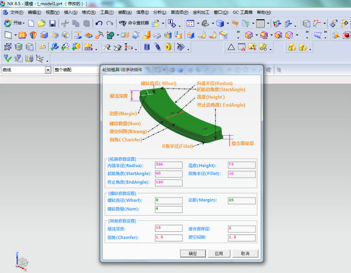351x273 pixels.
Task: Expand the 曲线 selection filter dropdown
Action: point(48,70)
